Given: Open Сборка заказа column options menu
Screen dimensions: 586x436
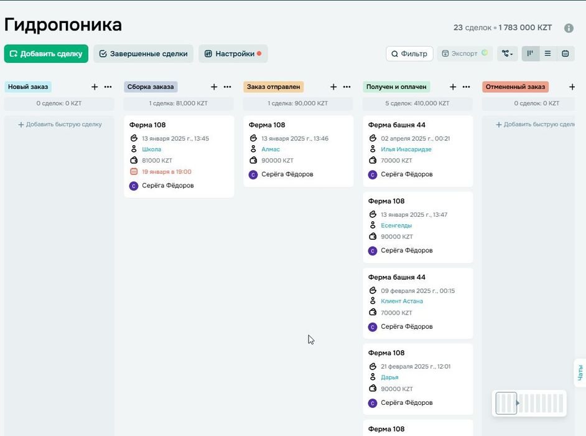Looking at the screenshot, I should pos(227,87).
